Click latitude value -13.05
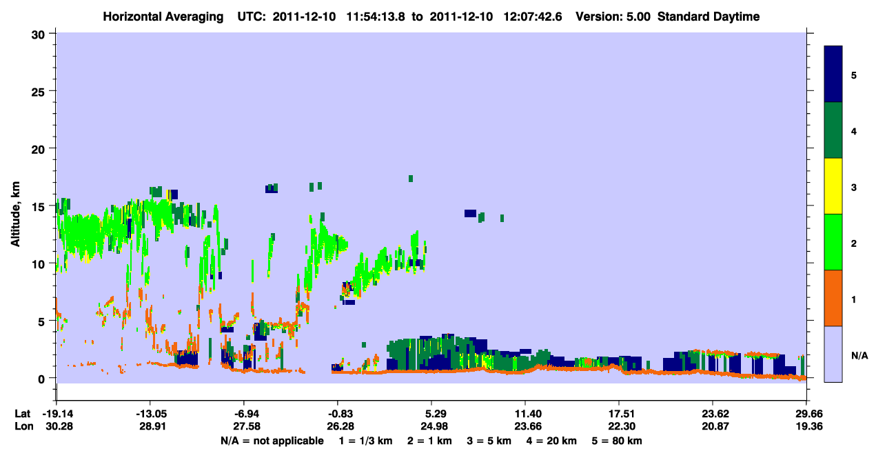 click(150, 414)
